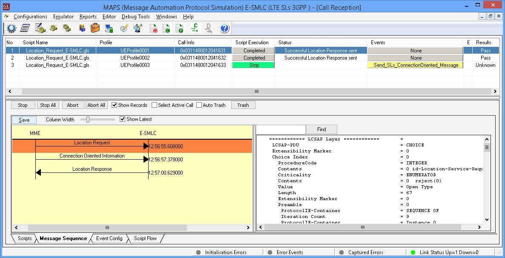The width and height of the screenshot is (505, 258).
Task: Click the satellite dish with brush icon
Action: click(138, 29)
